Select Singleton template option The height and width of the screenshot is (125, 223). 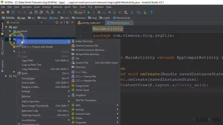pyautogui.click(x=80, y=95)
